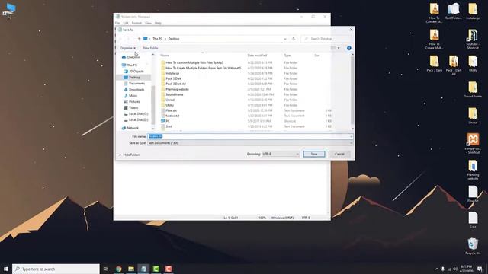
Task: Open Pictures in the navigation pane
Action: pos(134,101)
